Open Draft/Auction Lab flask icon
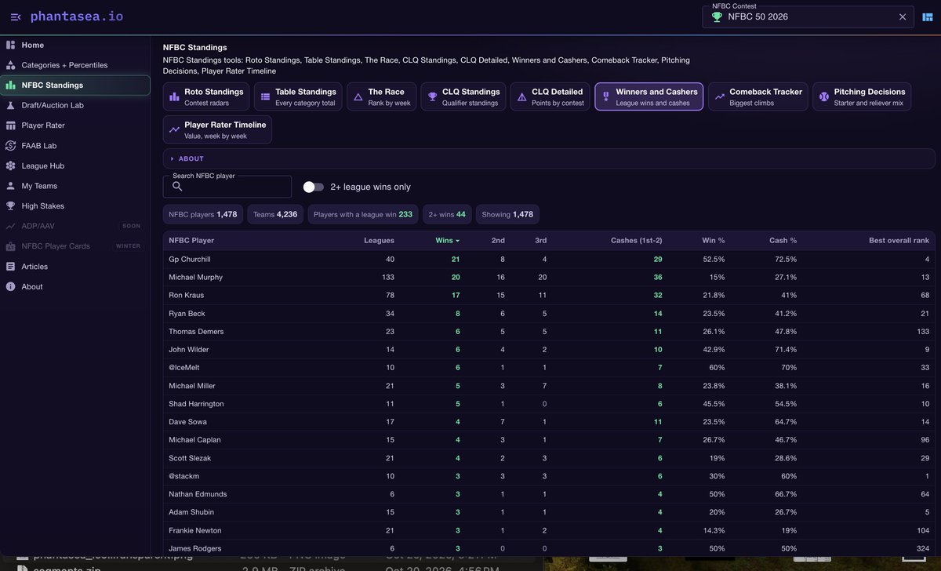941x571 pixels. [x=10, y=105]
